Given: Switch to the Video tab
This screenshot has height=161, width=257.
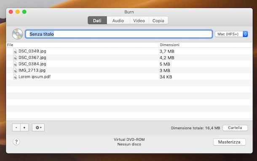Looking at the screenshot, I should (139, 21).
